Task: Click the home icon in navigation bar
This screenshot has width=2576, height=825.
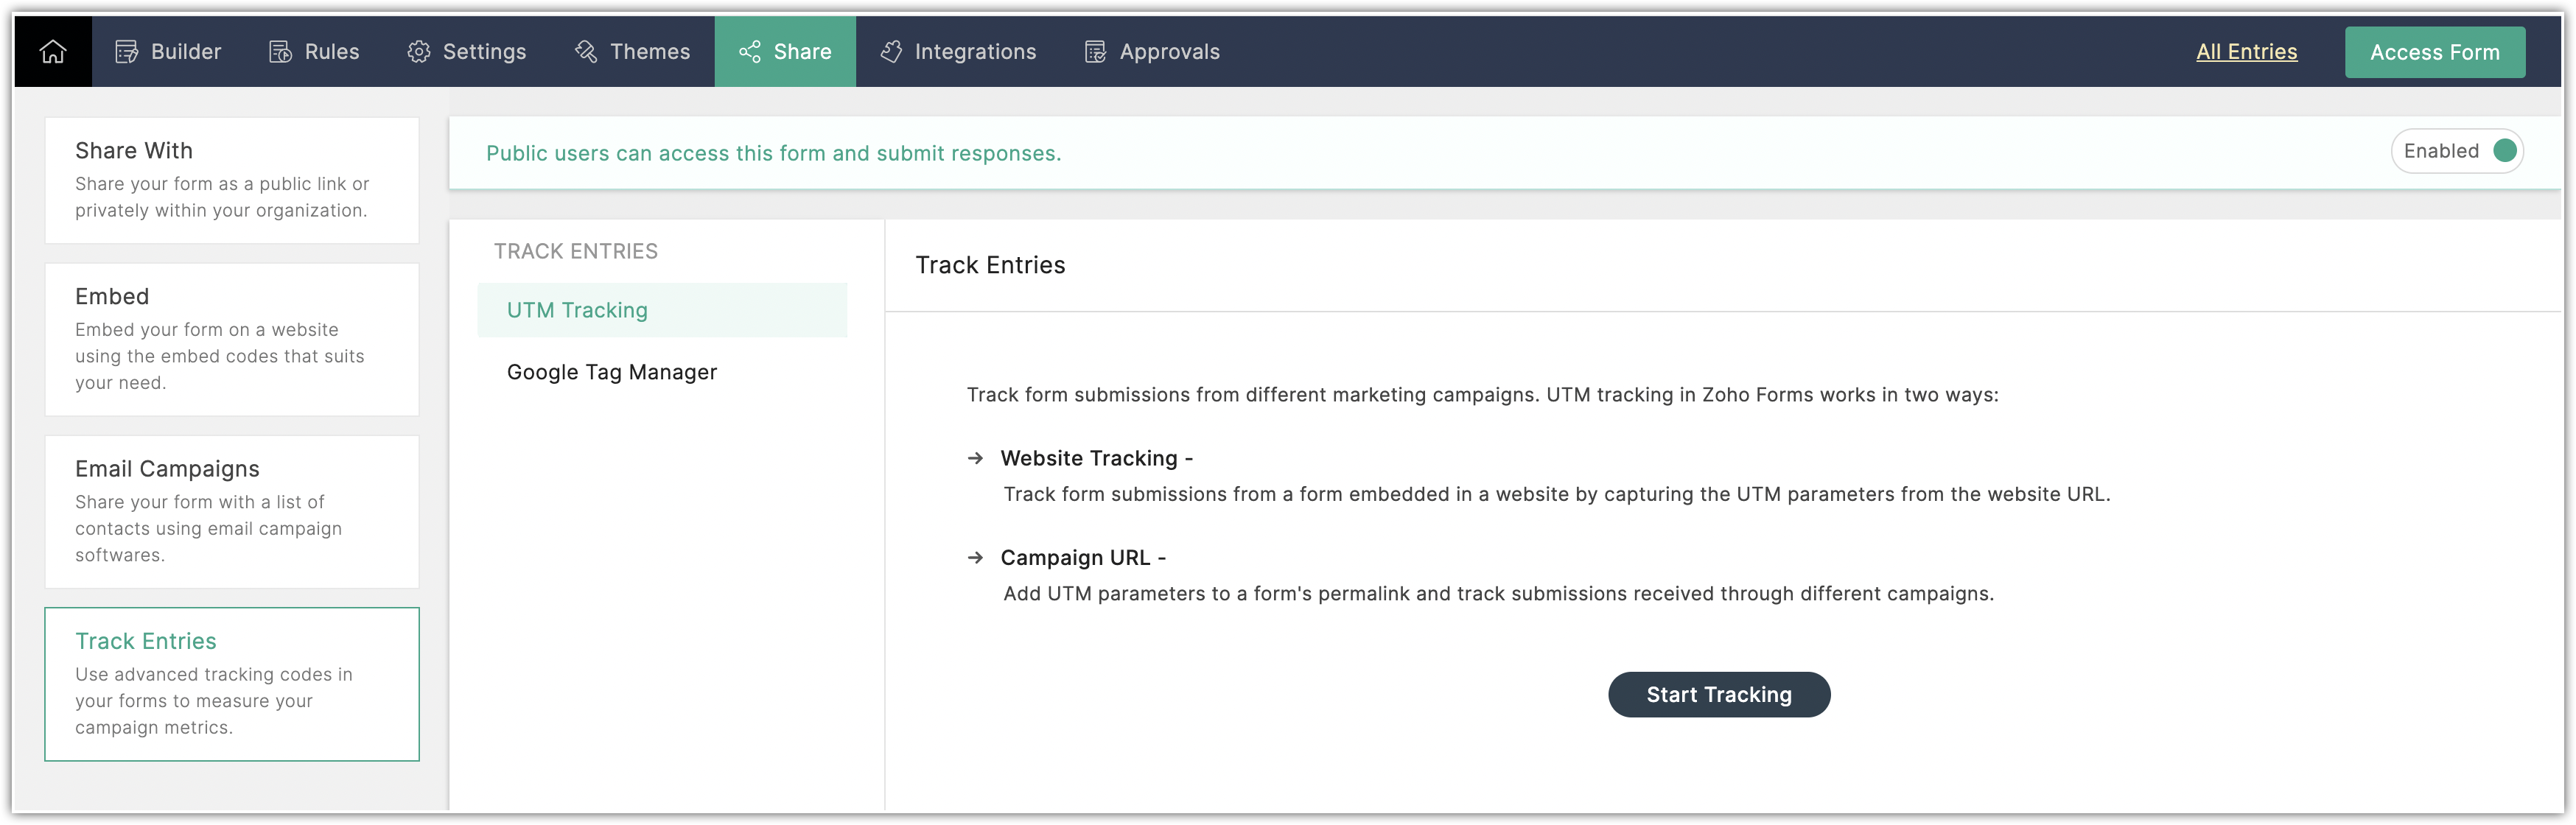Action: point(53,52)
